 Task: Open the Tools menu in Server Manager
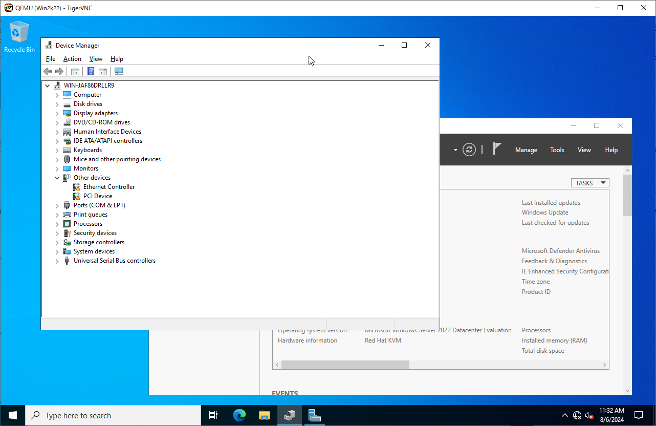pos(557,150)
